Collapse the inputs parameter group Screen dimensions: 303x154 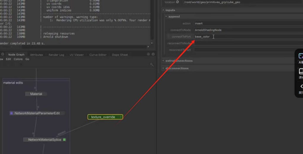(x=164, y=10)
